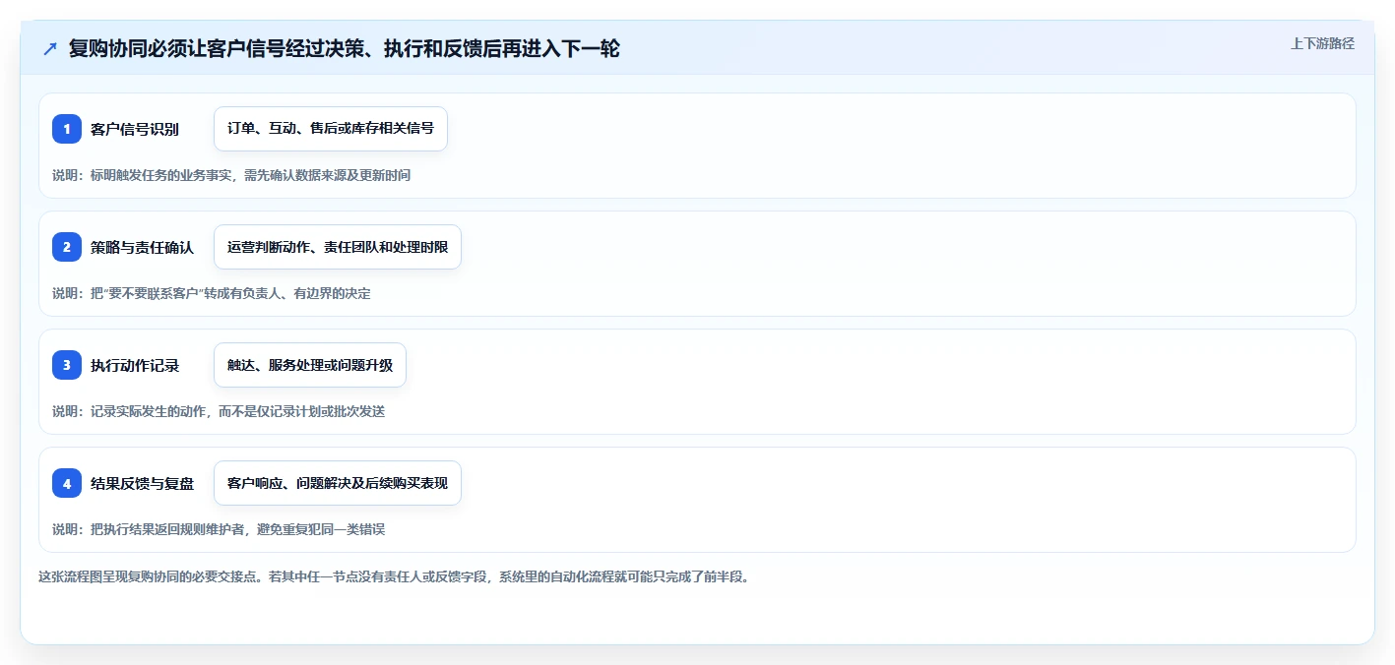Click the 执行动作记录 step title
Image resolution: width=1395 pixels, height=665 pixels.
135,365
